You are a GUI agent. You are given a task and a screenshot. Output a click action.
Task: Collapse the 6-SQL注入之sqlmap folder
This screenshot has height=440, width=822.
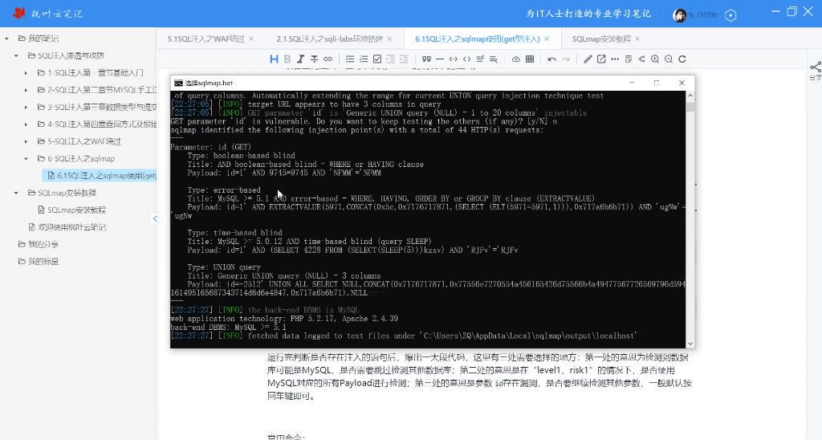(26, 158)
